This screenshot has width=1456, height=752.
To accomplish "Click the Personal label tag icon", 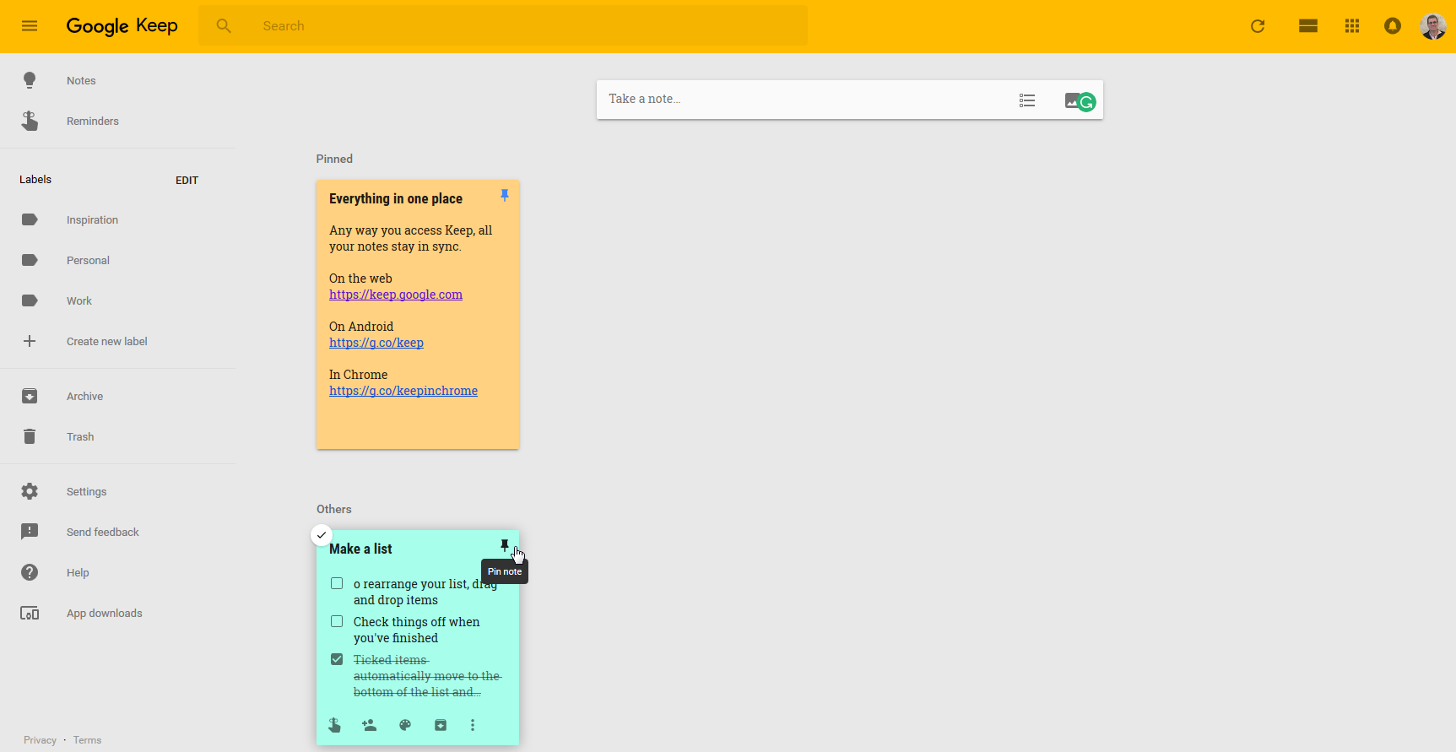I will pos(30,260).
